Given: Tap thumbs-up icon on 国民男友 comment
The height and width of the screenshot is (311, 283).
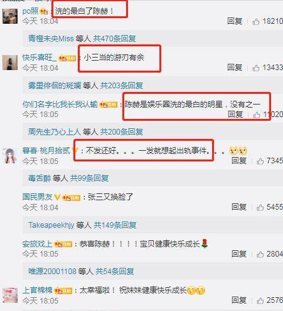Looking at the screenshot, I should (x=260, y=207).
